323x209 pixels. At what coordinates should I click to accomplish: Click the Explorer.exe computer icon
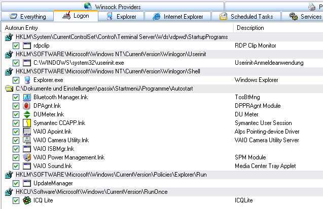(27, 80)
